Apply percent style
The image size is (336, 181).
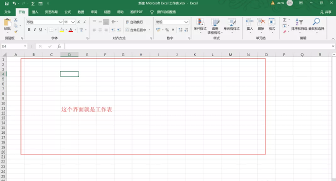(x=167, y=30)
